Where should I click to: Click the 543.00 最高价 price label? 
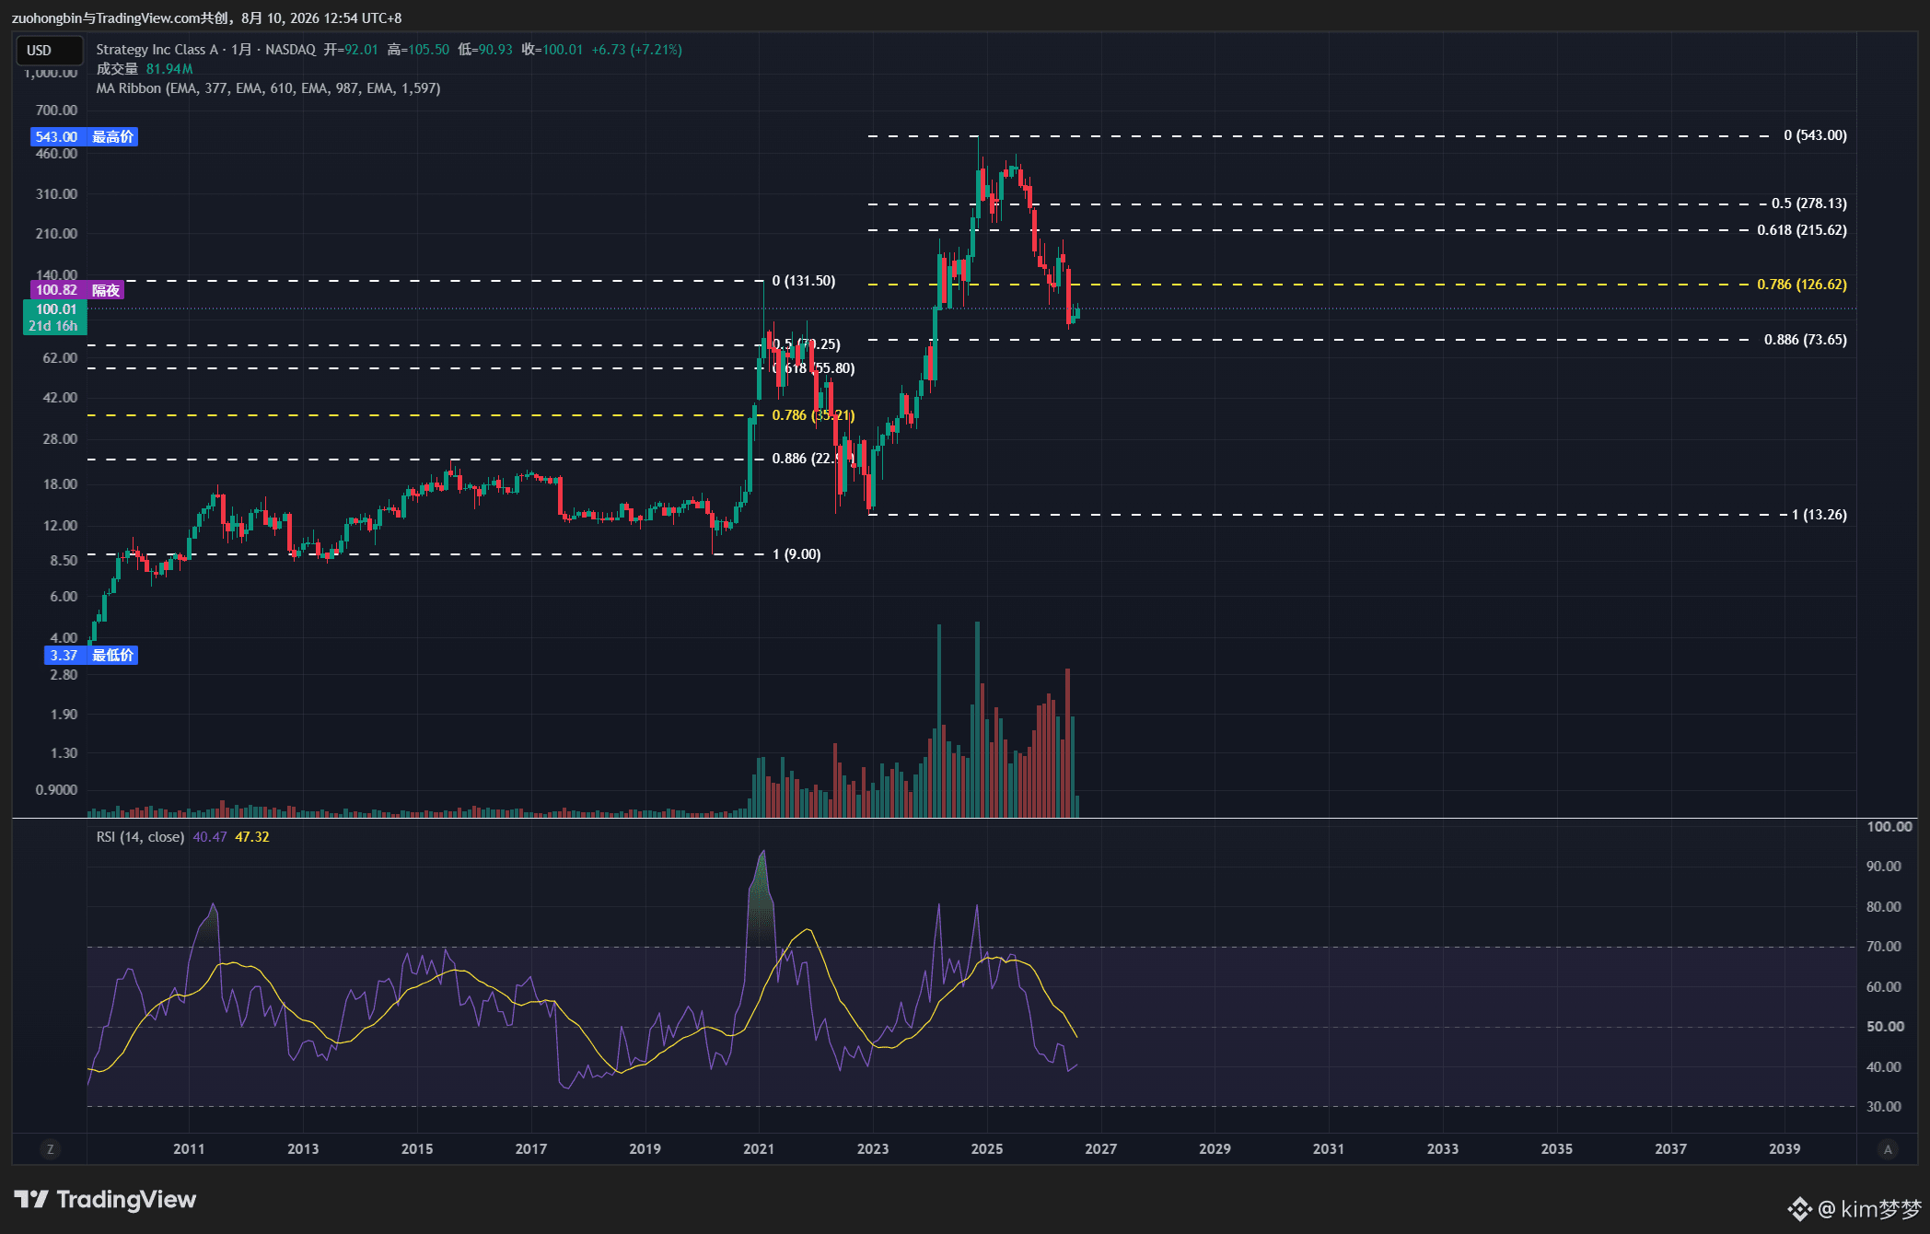click(84, 137)
